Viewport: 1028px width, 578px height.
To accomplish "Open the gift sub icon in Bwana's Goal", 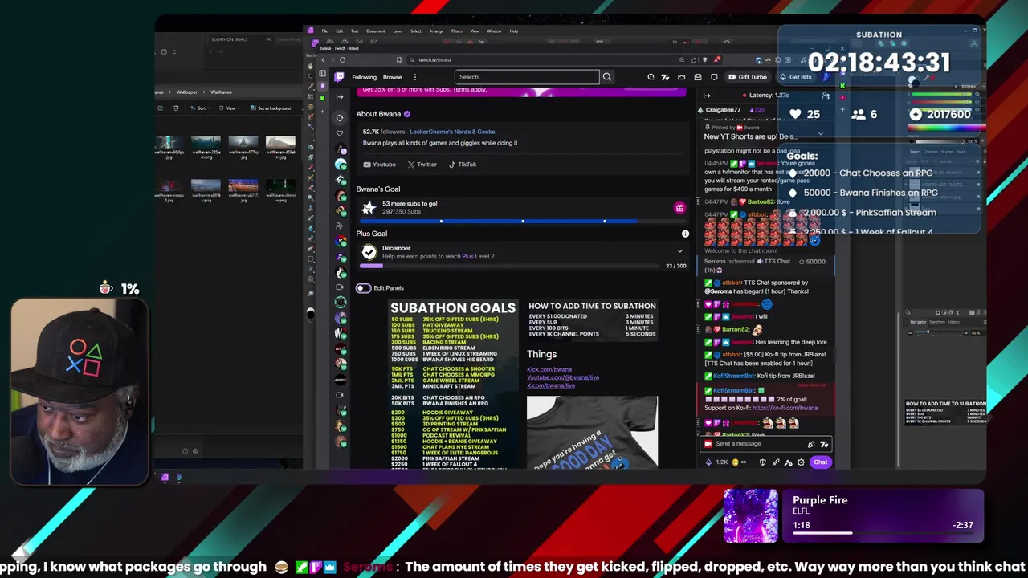I will (679, 208).
